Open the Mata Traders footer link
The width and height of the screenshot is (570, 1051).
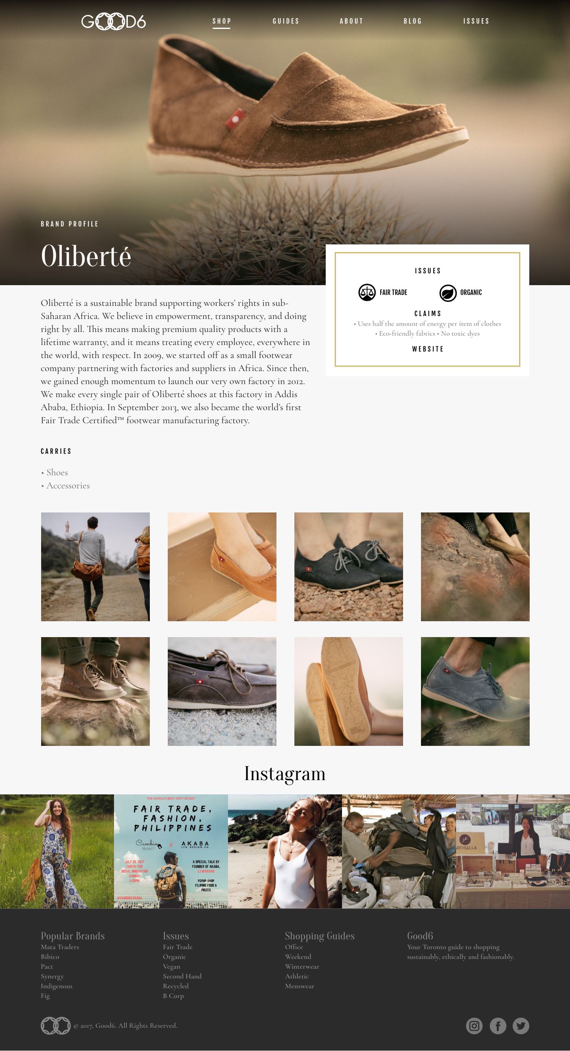60,947
